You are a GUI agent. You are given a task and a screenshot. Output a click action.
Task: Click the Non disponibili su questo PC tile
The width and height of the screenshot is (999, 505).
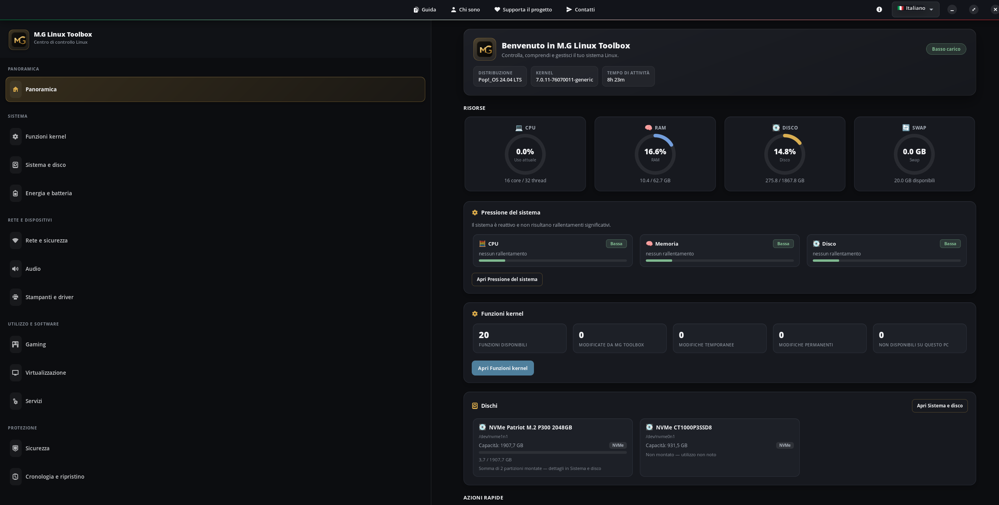(x=920, y=339)
